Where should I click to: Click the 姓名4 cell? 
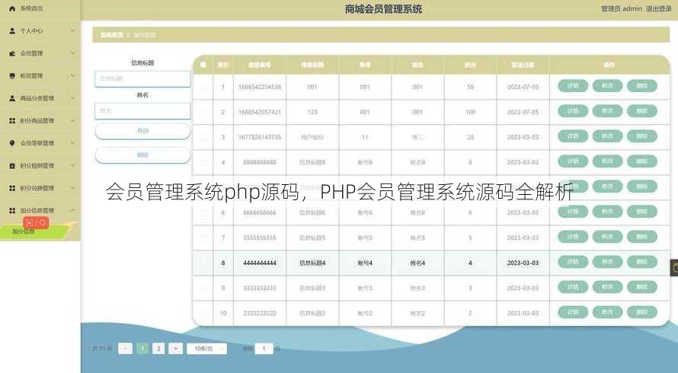(417, 263)
